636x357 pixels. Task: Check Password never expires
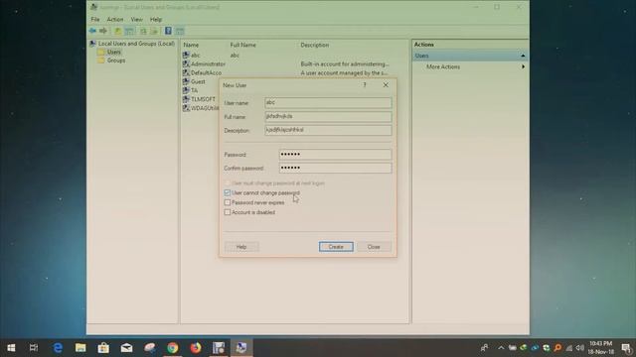[x=228, y=202]
